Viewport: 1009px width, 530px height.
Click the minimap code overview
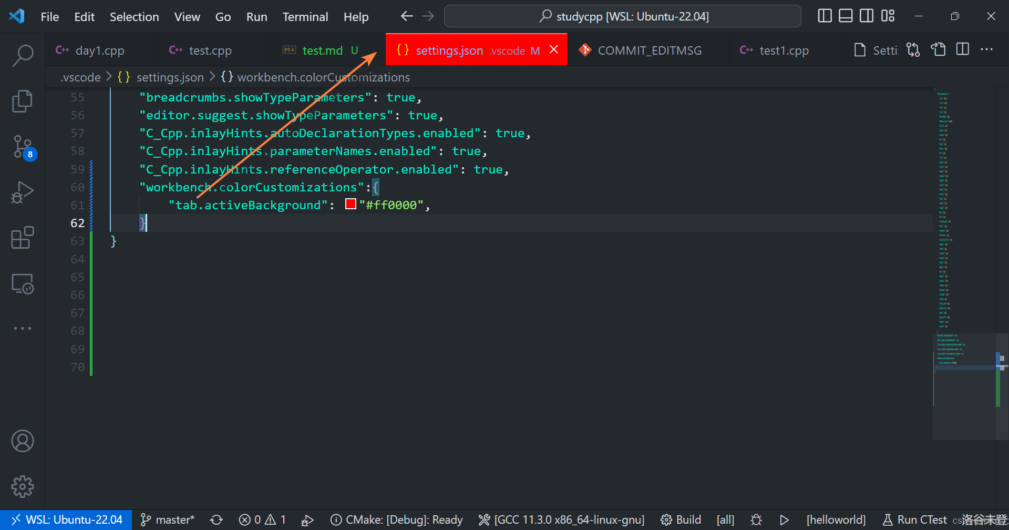(x=964, y=263)
